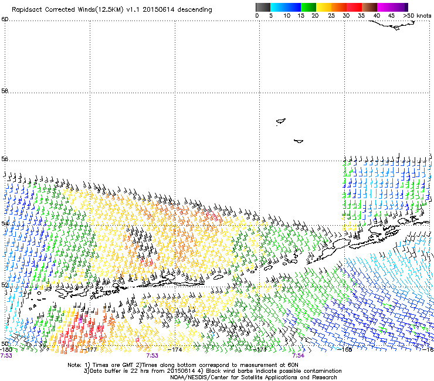Click the magenta 40–45 knots legend swatch
The image size is (434, 381).
click(x=385, y=7)
